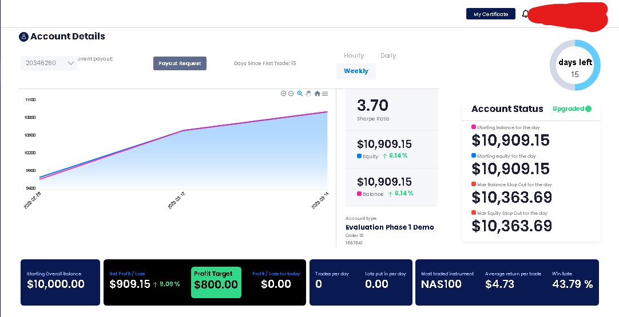The image size is (619, 317).
Task: Click the pink Balance legend swatch
Action: click(359, 194)
